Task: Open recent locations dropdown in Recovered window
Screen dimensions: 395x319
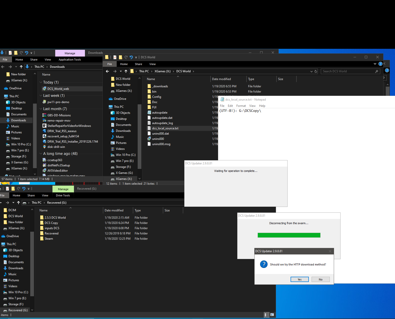Action: coord(13,203)
